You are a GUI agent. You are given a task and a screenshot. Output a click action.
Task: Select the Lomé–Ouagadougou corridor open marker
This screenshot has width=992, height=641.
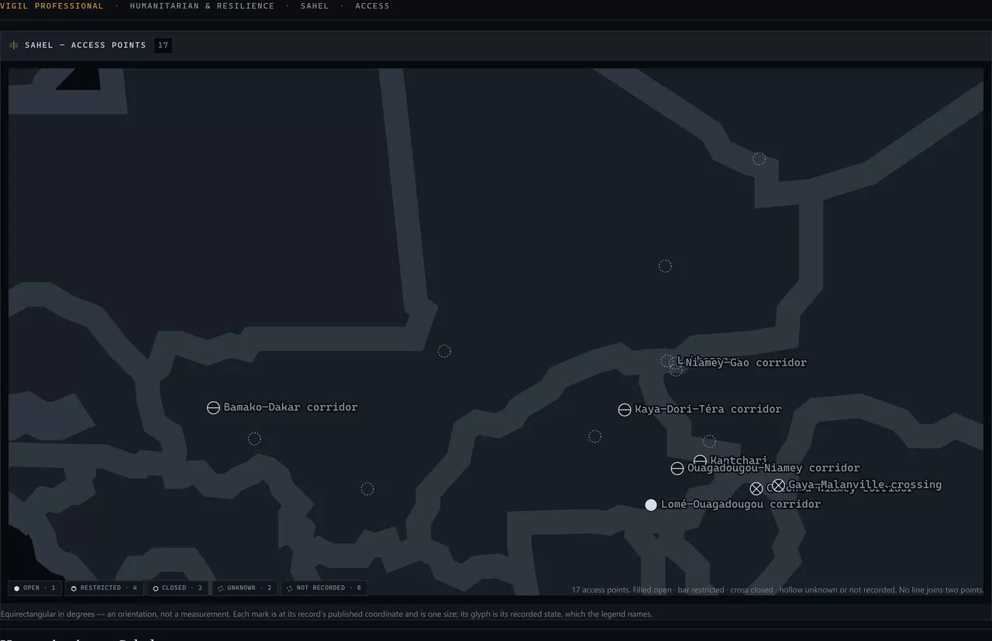coord(651,505)
